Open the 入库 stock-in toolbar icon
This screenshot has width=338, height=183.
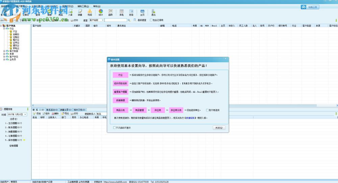[x=70, y=12]
